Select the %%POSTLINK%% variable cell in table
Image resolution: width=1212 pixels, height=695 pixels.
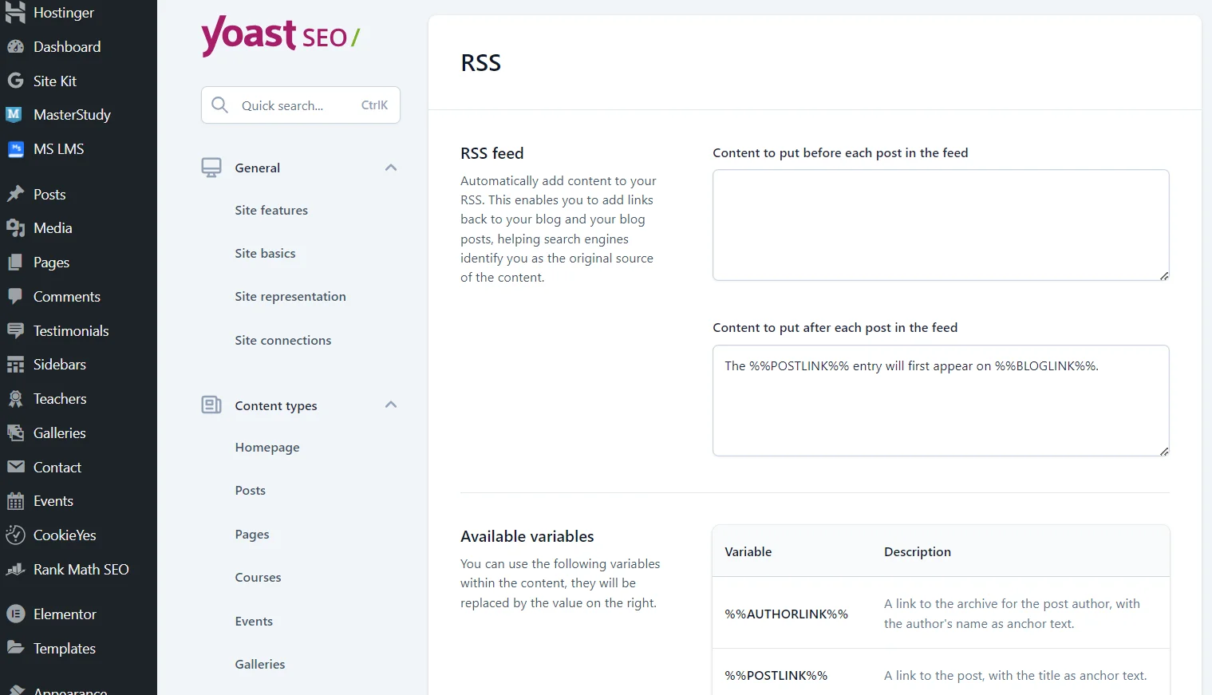click(776, 676)
